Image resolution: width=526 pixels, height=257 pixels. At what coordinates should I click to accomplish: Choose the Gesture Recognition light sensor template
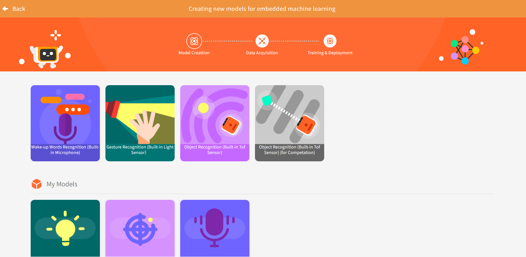(x=140, y=123)
